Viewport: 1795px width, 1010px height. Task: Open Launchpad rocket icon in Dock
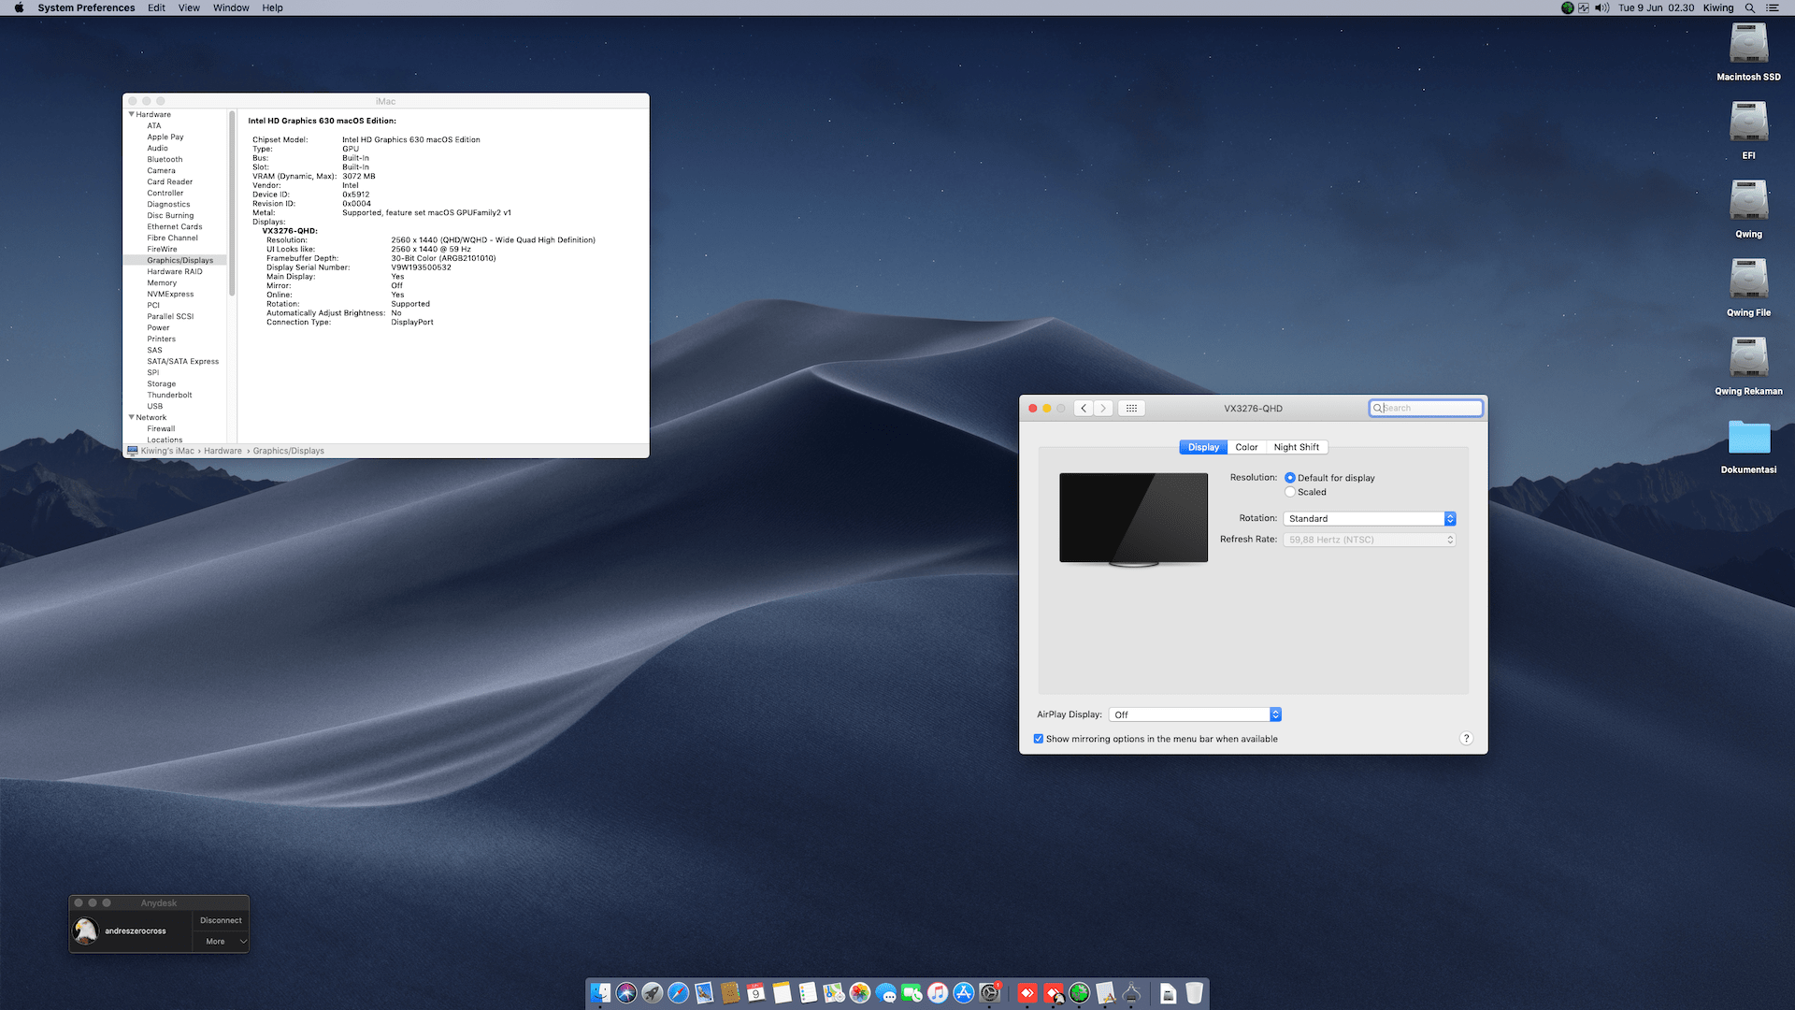(653, 993)
